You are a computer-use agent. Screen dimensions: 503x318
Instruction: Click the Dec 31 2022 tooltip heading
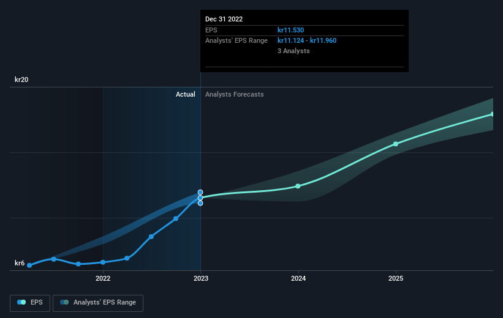tap(224, 19)
